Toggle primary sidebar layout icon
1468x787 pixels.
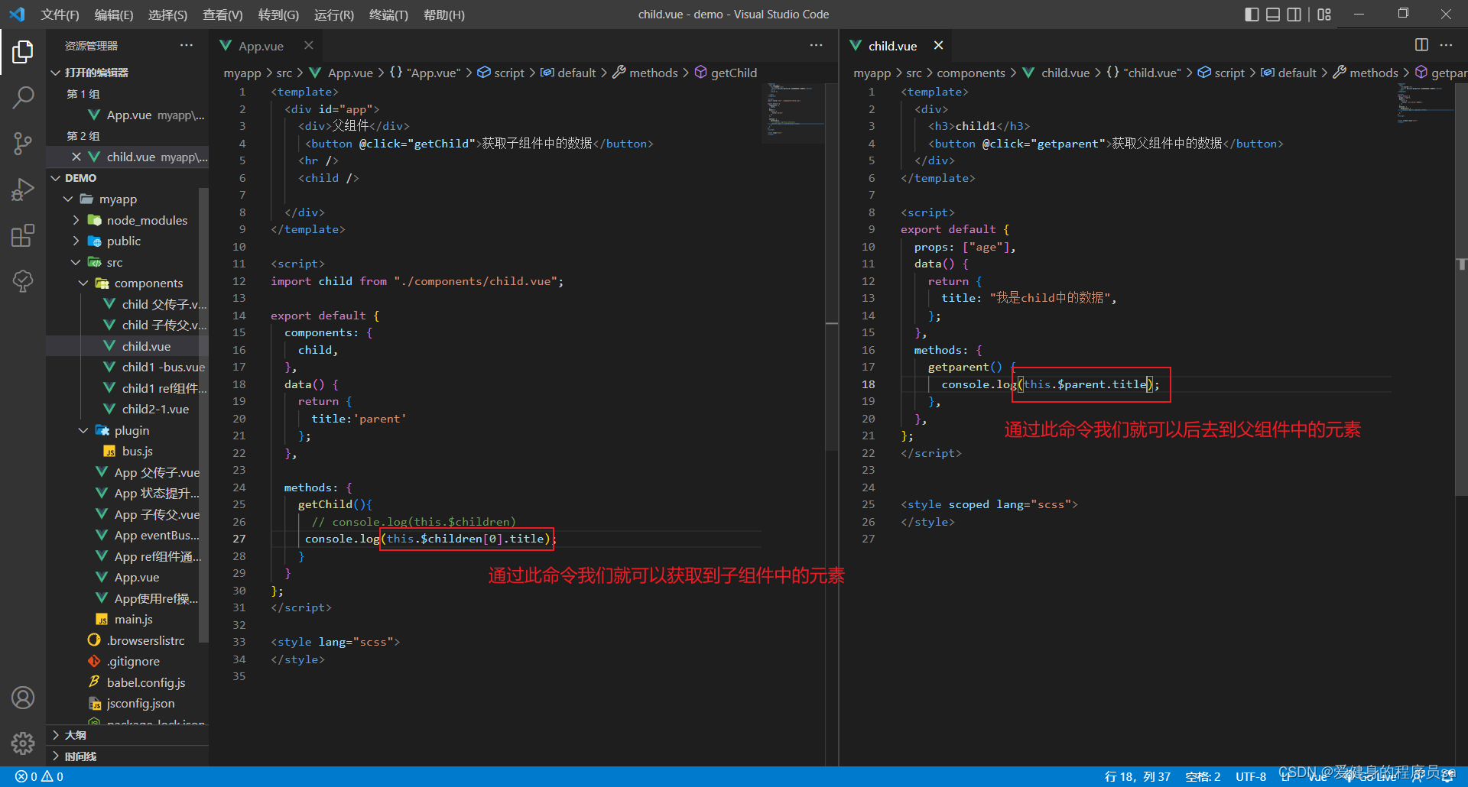point(1252,15)
